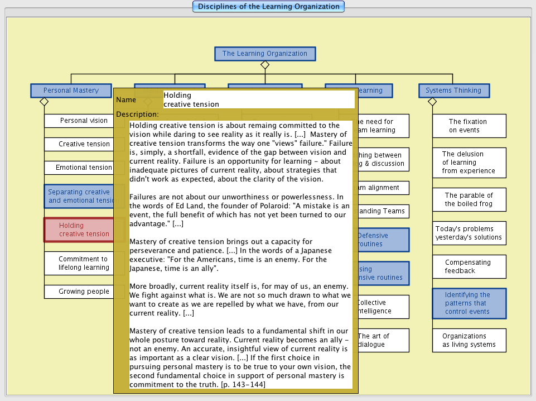Collapse the Systems Thinking diamond expander
The image size is (536, 401).
tap(432, 102)
